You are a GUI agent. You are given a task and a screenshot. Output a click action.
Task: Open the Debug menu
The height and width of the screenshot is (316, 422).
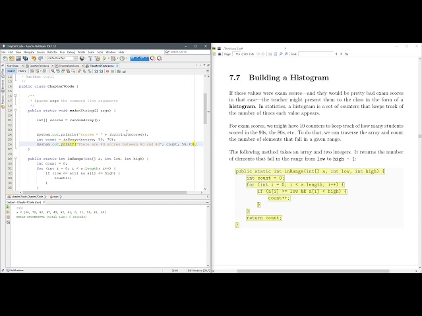coord(71,52)
